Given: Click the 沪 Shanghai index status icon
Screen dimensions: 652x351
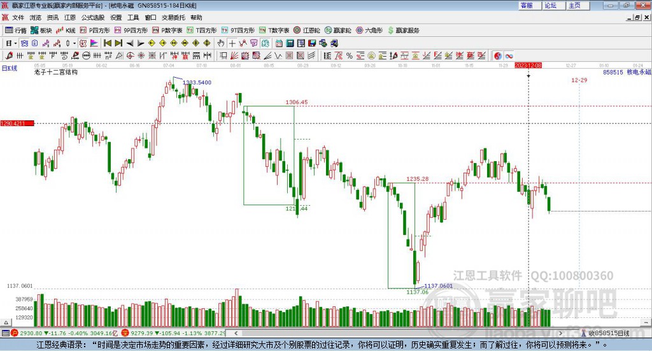Looking at the screenshot, I should pyautogui.click(x=15, y=333).
